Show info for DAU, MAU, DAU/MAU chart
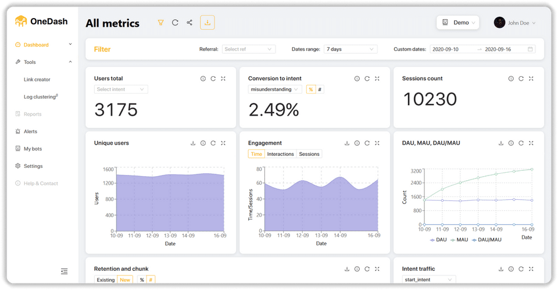Screen dimensions: 558x290 (x=511, y=143)
